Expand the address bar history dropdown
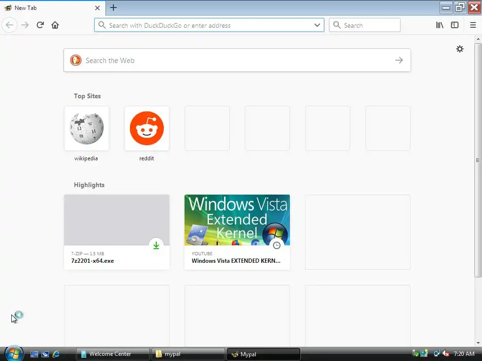This screenshot has width=482, height=361. (x=317, y=25)
